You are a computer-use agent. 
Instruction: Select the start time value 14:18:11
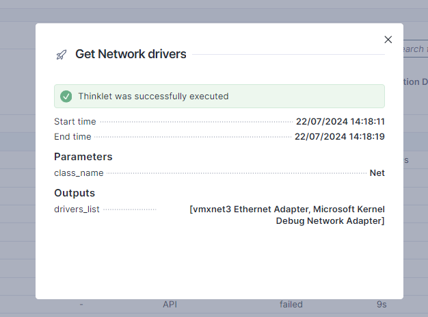(340, 122)
